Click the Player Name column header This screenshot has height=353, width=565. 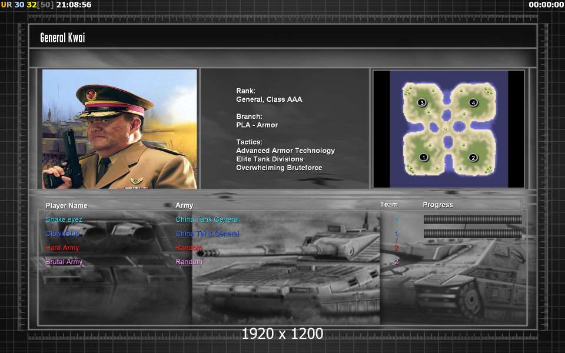[67, 205]
